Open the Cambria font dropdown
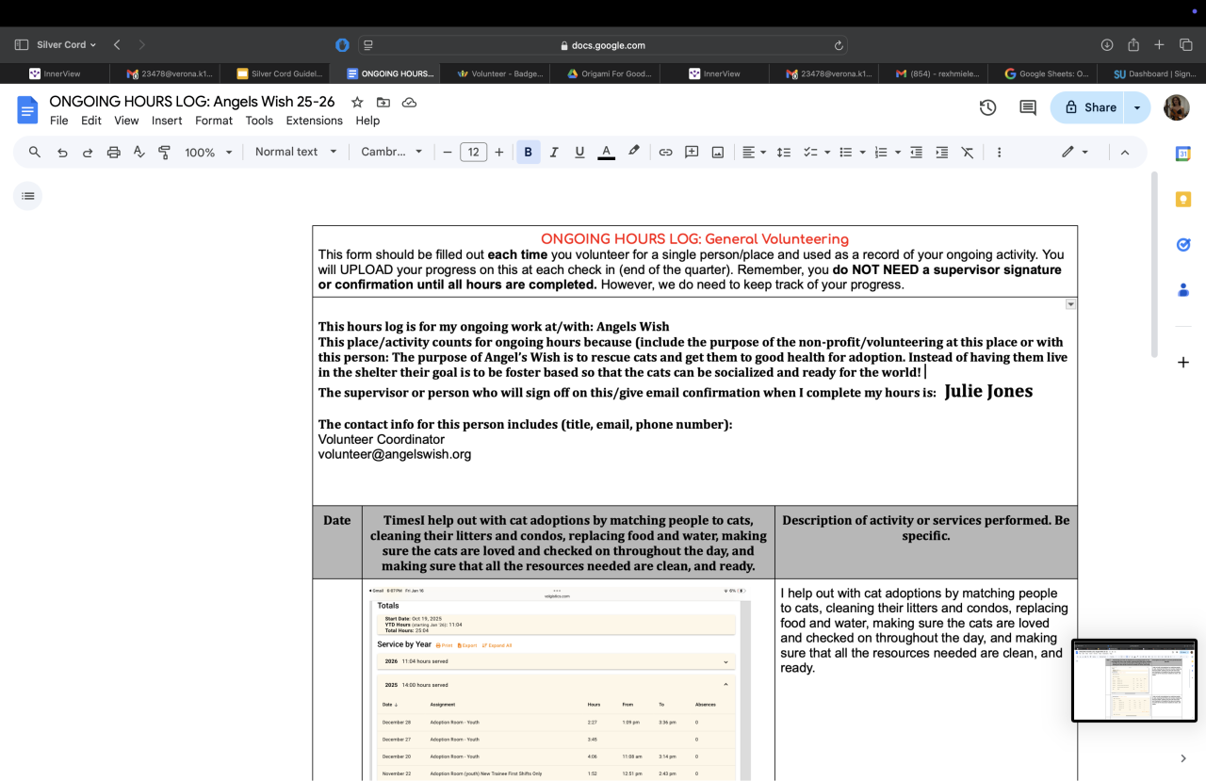Screen dimensions: 1206x781 point(391,152)
